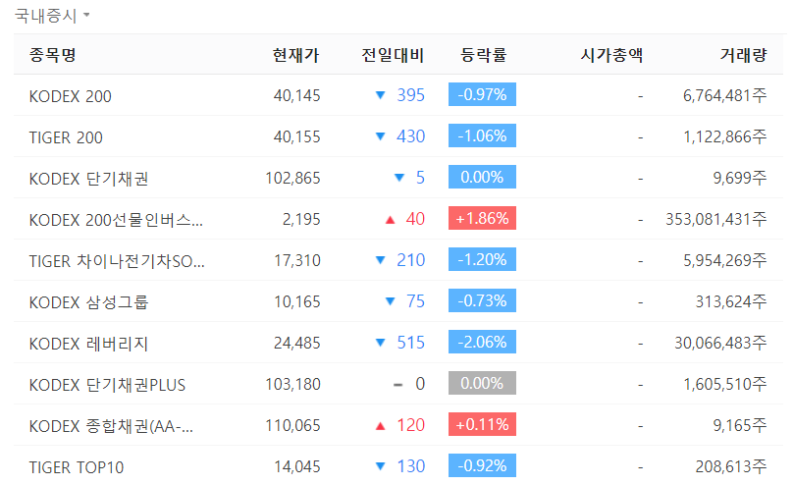Click volume 353,081,431주

(x=716, y=219)
